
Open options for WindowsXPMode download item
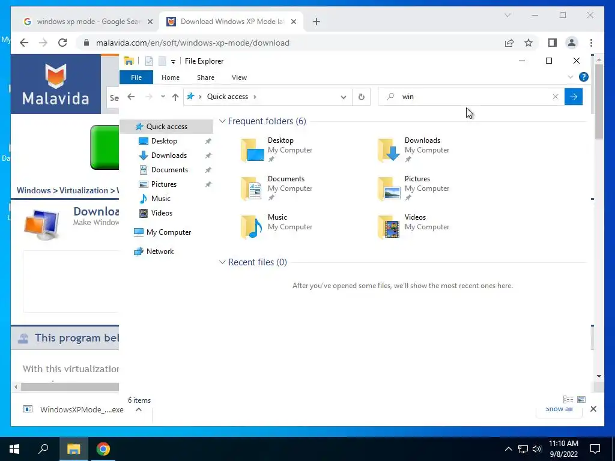click(x=139, y=409)
